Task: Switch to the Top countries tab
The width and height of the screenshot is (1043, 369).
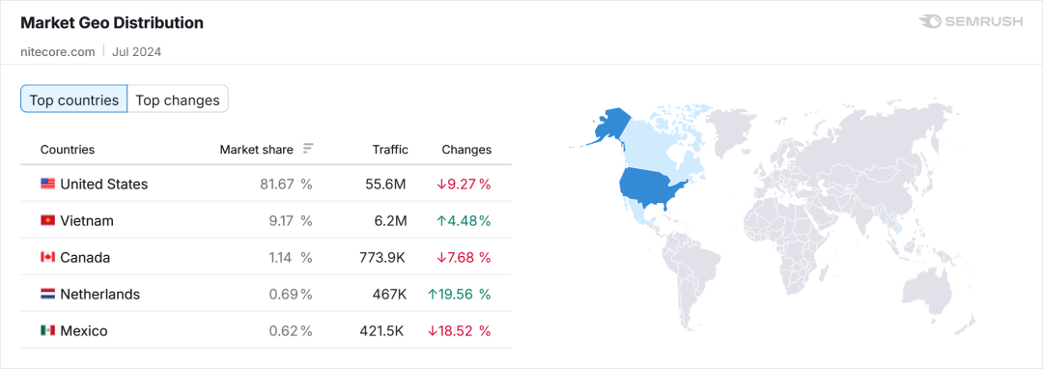Action: click(73, 100)
